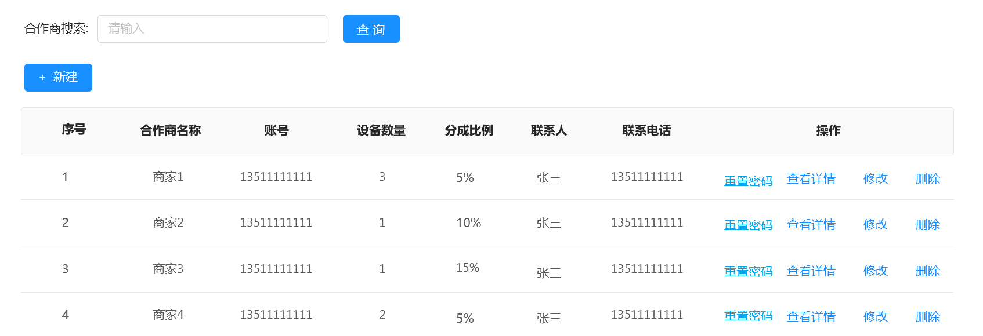The width and height of the screenshot is (983, 336).
Task: Click the 合作商搜索 input field
Action: [x=212, y=29]
